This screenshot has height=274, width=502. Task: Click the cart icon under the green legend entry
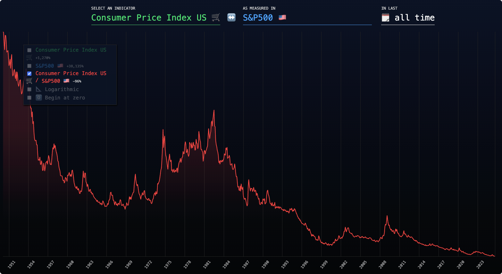coord(29,57)
